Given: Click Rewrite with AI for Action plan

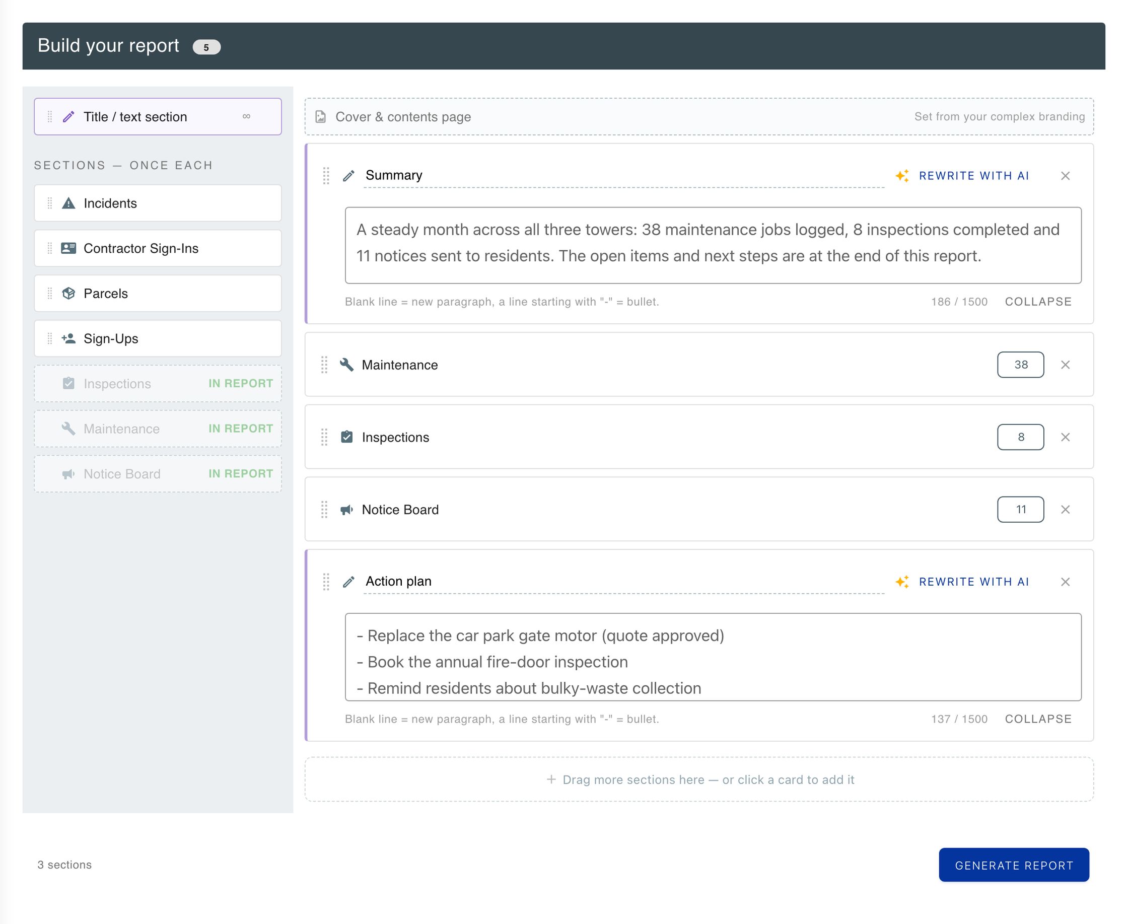Looking at the screenshot, I should pyautogui.click(x=962, y=582).
